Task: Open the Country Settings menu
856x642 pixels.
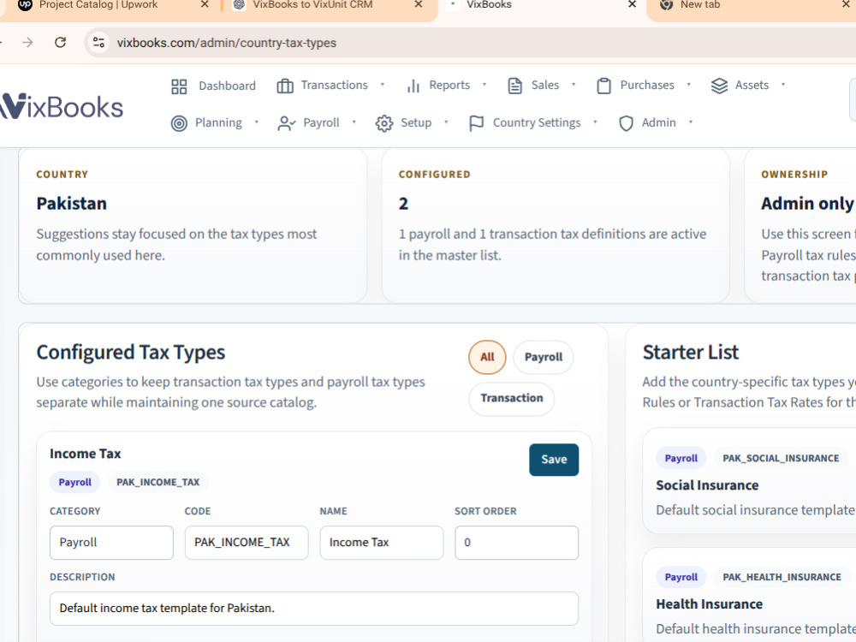Action: (533, 122)
